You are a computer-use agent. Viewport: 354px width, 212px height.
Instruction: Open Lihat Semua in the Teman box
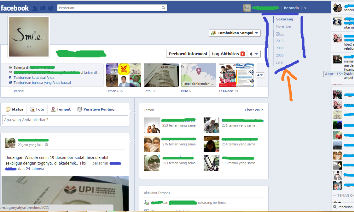pos(254,110)
